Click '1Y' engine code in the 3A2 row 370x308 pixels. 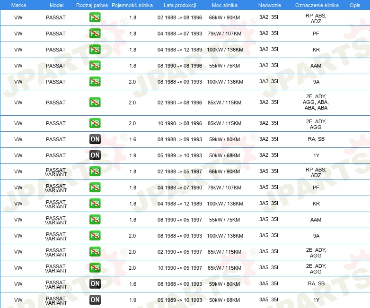316,155
